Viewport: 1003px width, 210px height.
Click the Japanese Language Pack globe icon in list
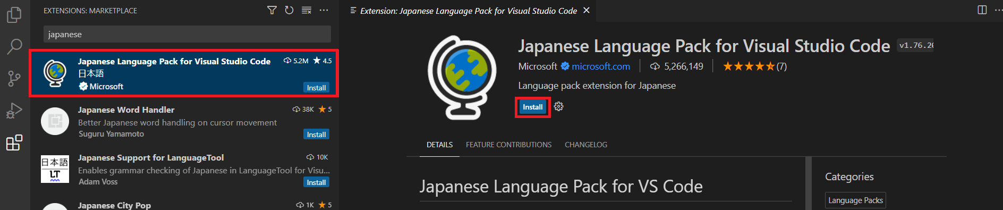point(55,73)
